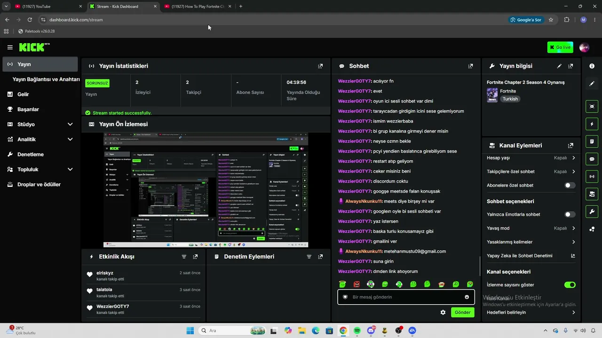Open Yavaş mod setting options
Viewport: 602px width, 338px height.
click(531, 228)
